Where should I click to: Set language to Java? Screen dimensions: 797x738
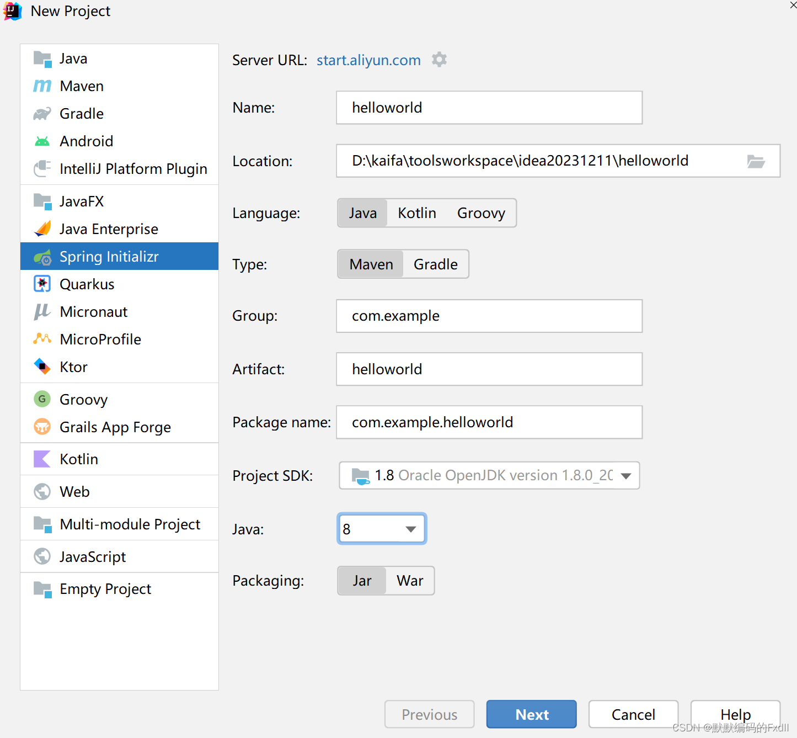click(x=363, y=213)
